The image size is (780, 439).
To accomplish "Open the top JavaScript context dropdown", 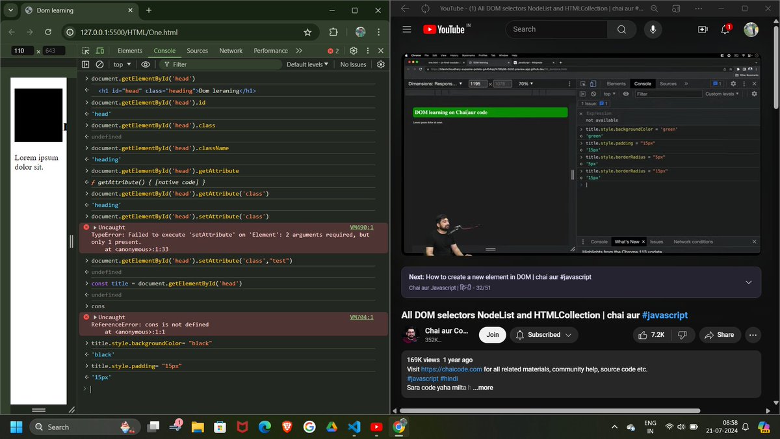I will click(122, 64).
